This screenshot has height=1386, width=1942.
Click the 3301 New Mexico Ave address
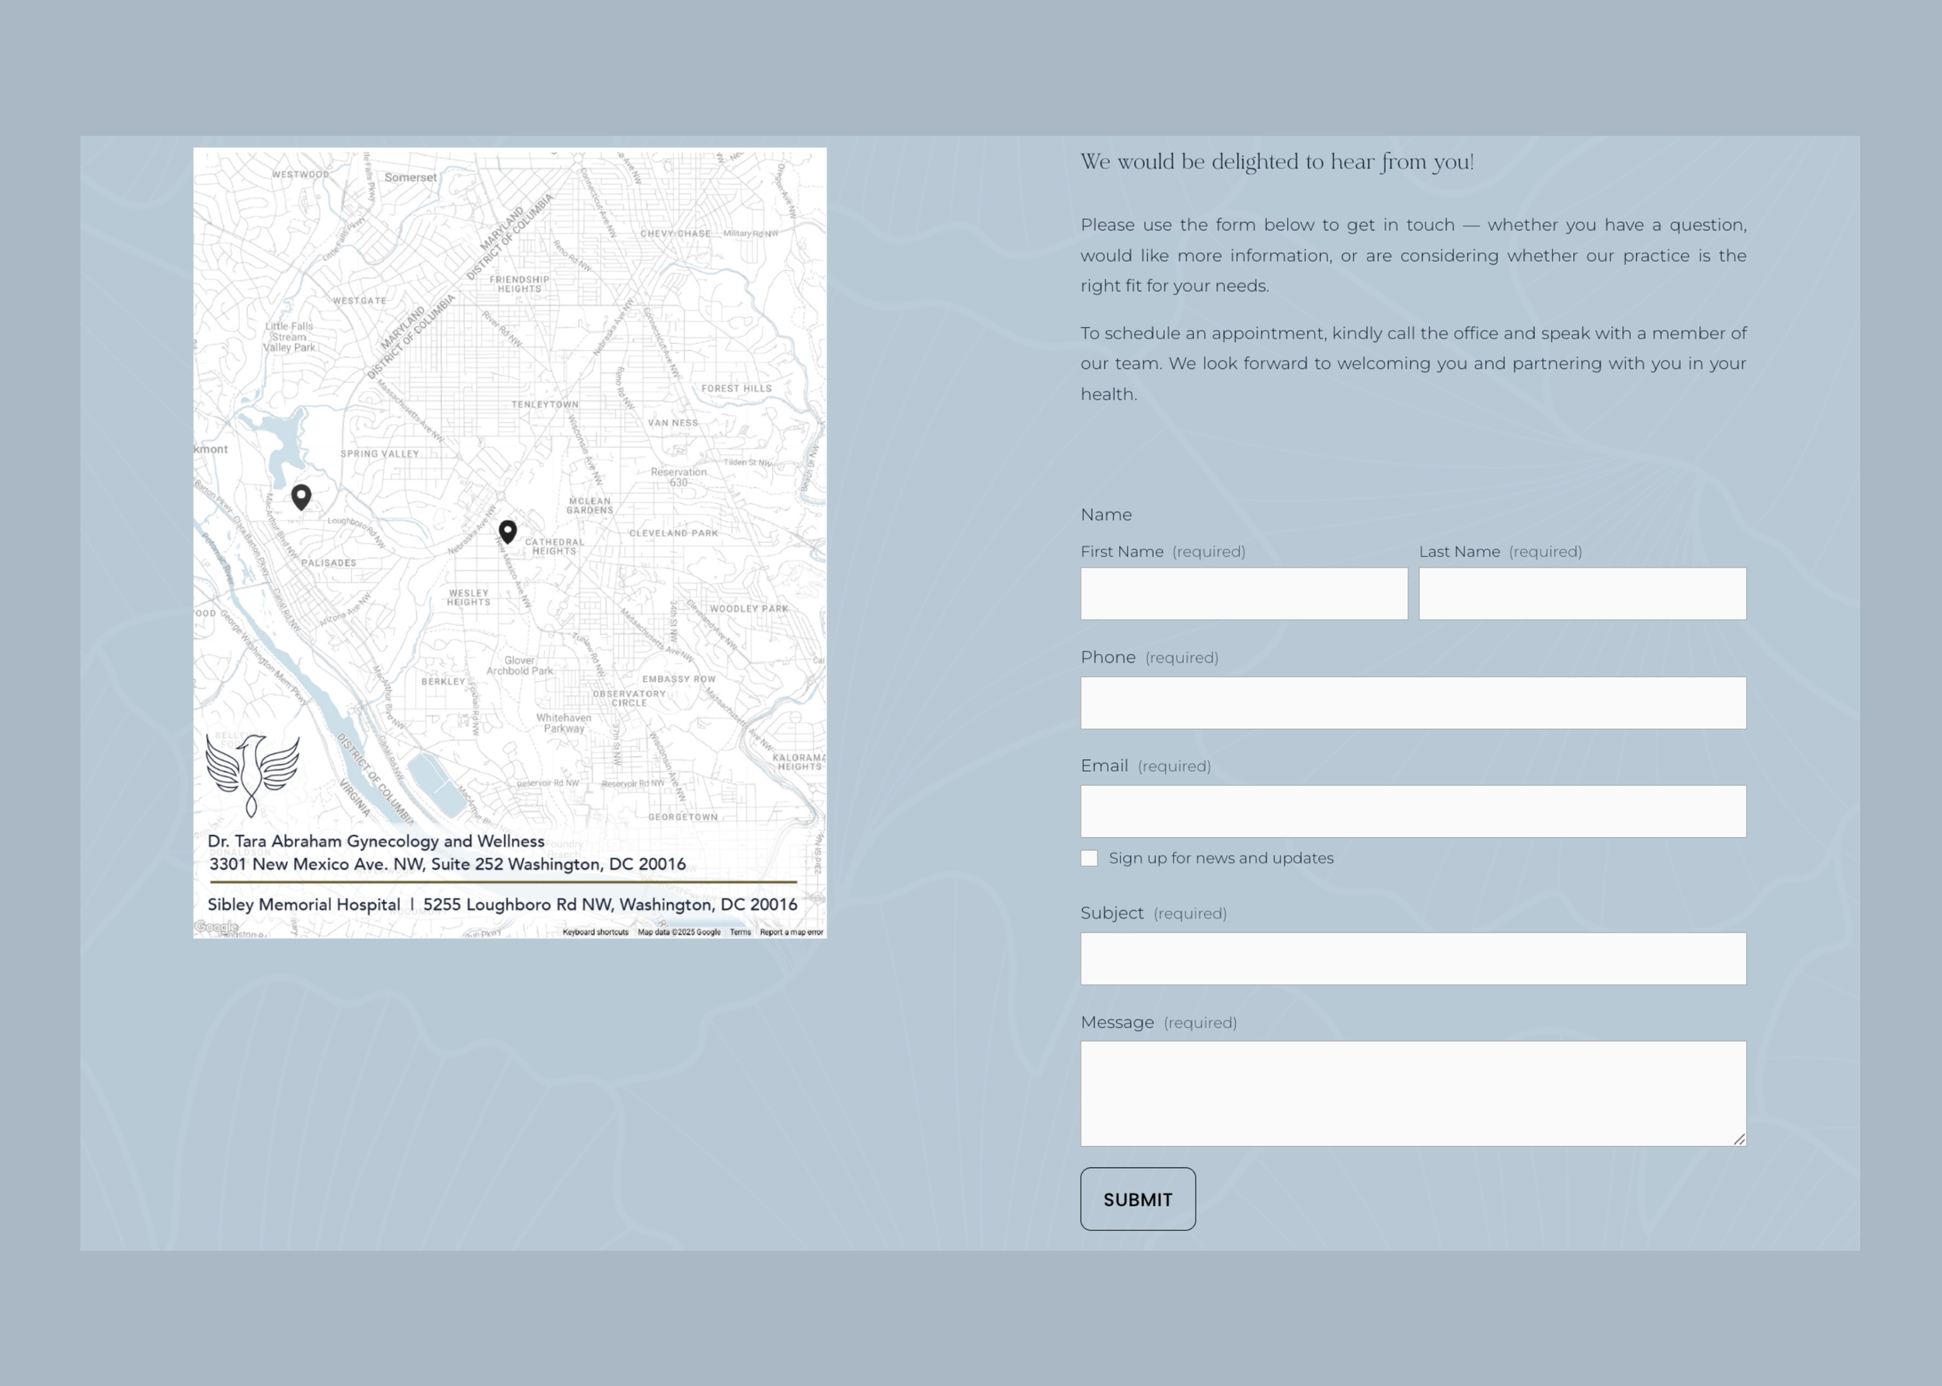click(447, 863)
